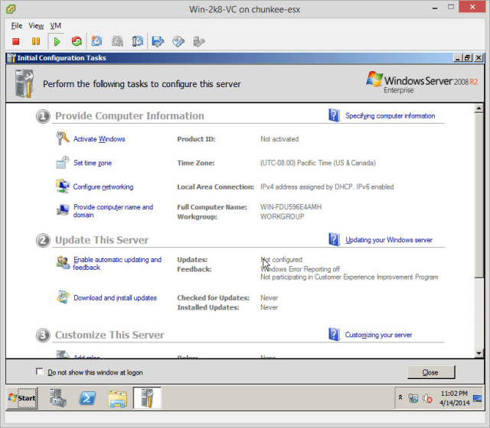Click the 'Customize This Server' heading
490x428 pixels.
point(109,335)
